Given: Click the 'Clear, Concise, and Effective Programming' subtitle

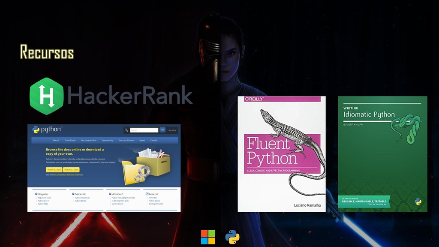Looking at the screenshot, I should [x=273, y=171].
